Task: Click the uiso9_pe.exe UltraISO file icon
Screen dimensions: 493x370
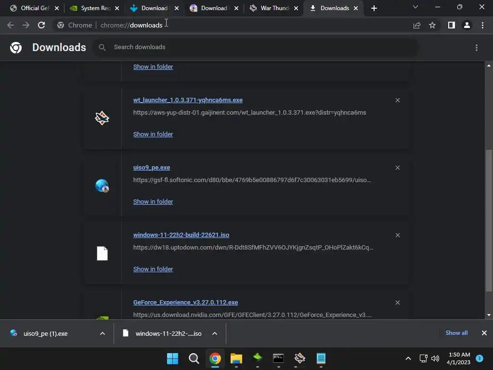Action: (x=102, y=185)
